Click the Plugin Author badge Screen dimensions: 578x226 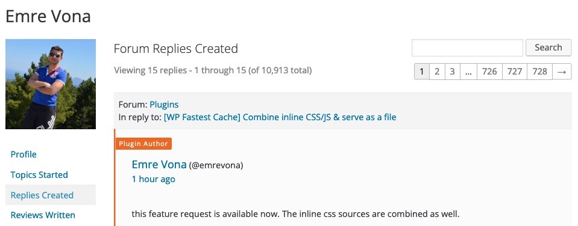pos(143,144)
